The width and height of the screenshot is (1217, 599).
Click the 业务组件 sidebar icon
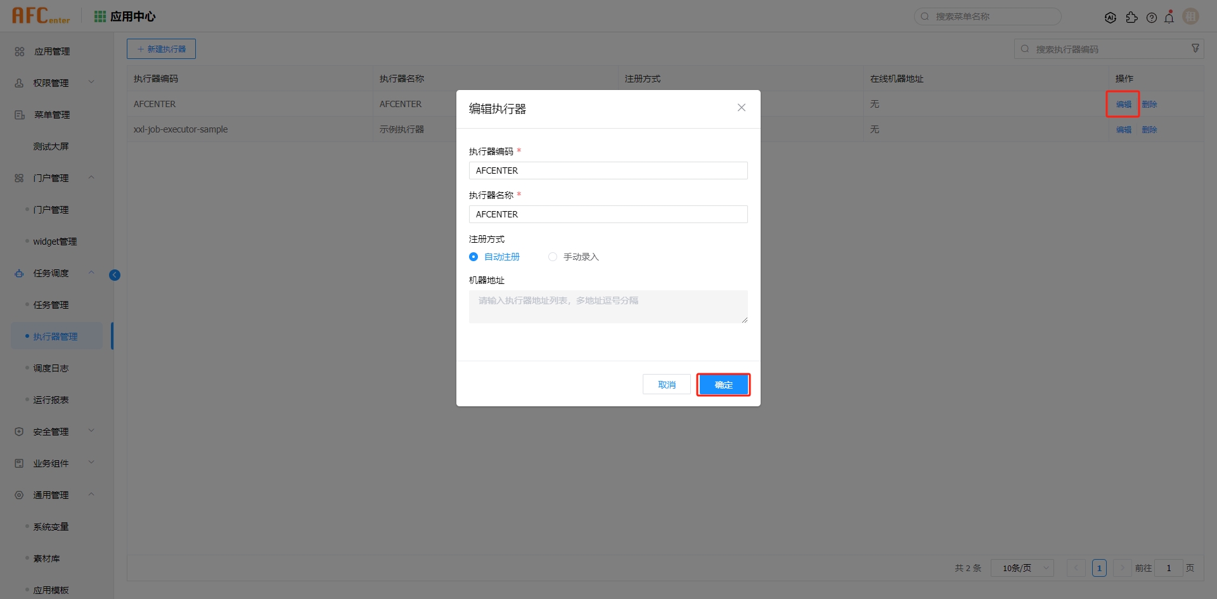pyautogui.click(x=19, y=463)
